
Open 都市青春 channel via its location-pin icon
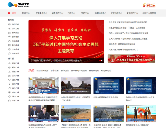(9, 37)
